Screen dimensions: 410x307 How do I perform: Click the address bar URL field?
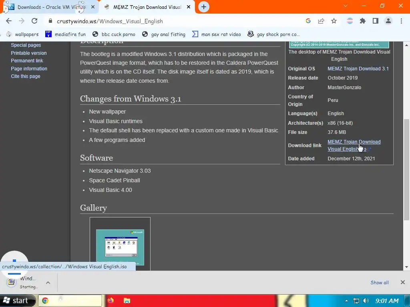[x=173, y=21]
